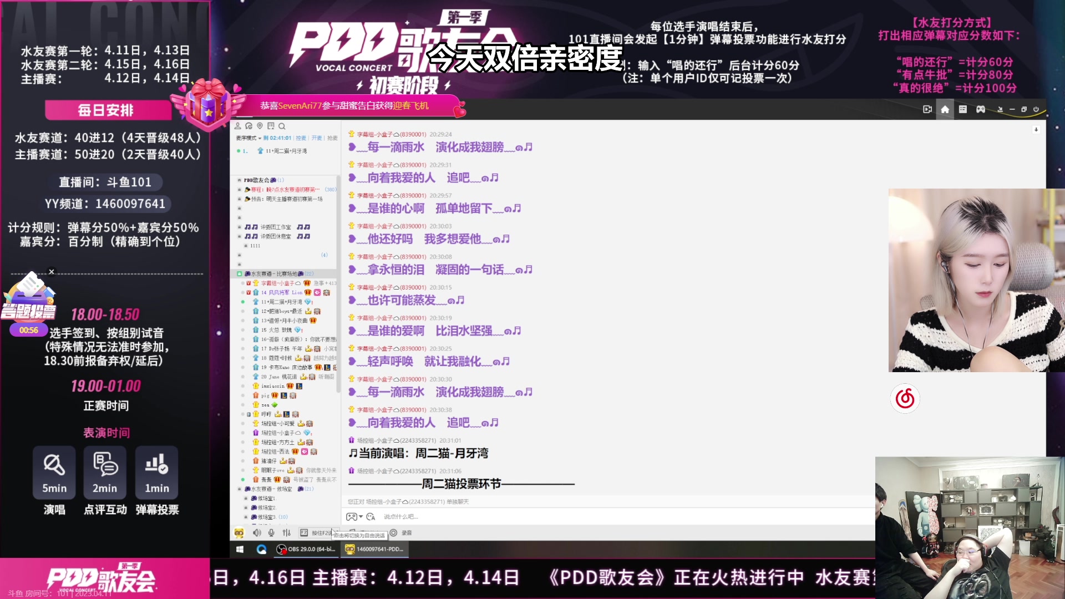The height and width of the screenshot is (599, 1065).
Task: Open the Windows Start button
Action: 240,549
